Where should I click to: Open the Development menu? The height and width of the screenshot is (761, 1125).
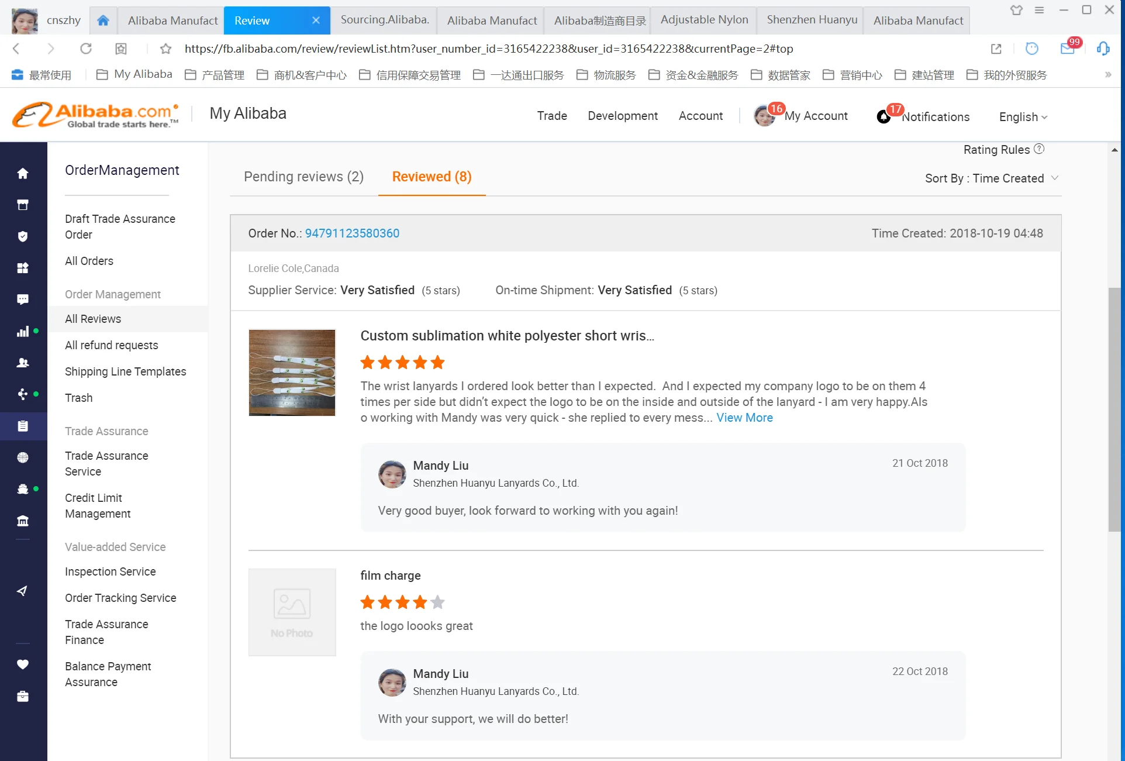tap(622, 116)
